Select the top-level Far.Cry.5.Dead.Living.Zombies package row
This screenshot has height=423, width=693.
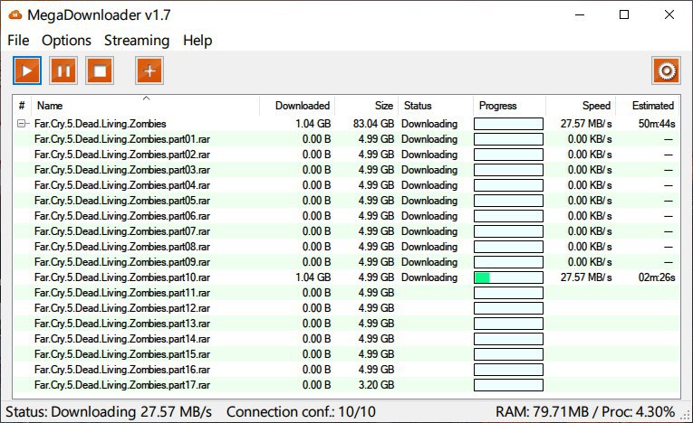101,124
